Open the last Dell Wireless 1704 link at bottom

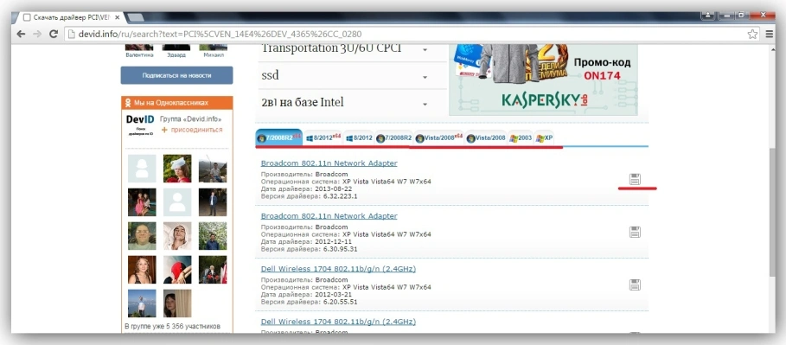[x=338, y=322]
